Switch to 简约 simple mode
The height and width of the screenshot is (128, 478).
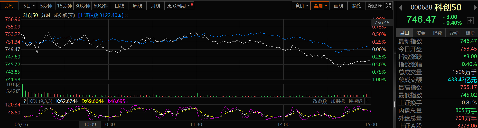(357, 6)
